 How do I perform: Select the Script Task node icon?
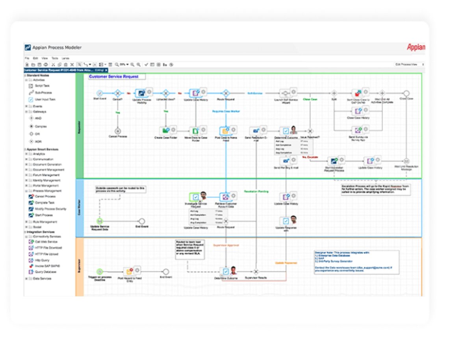tap(31, 85)
